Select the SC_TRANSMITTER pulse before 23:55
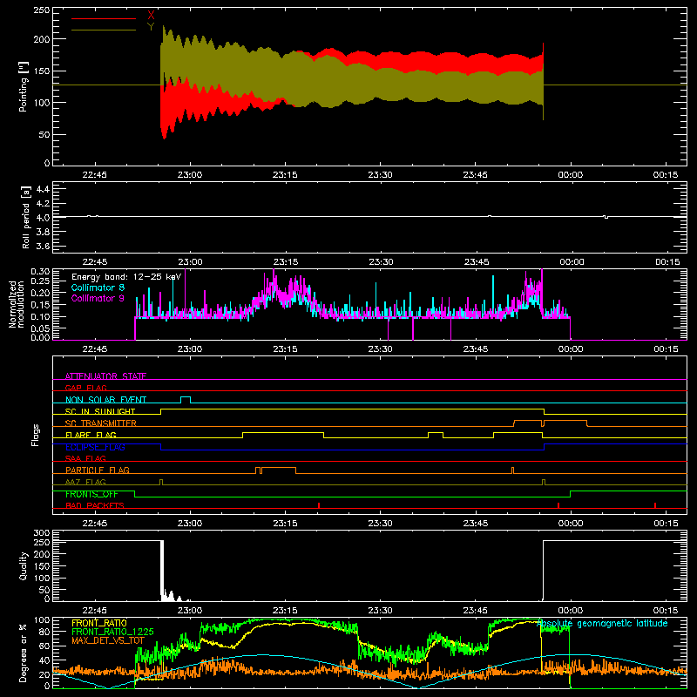The width and height of the screenshot is (697, 697). point(528,423)
